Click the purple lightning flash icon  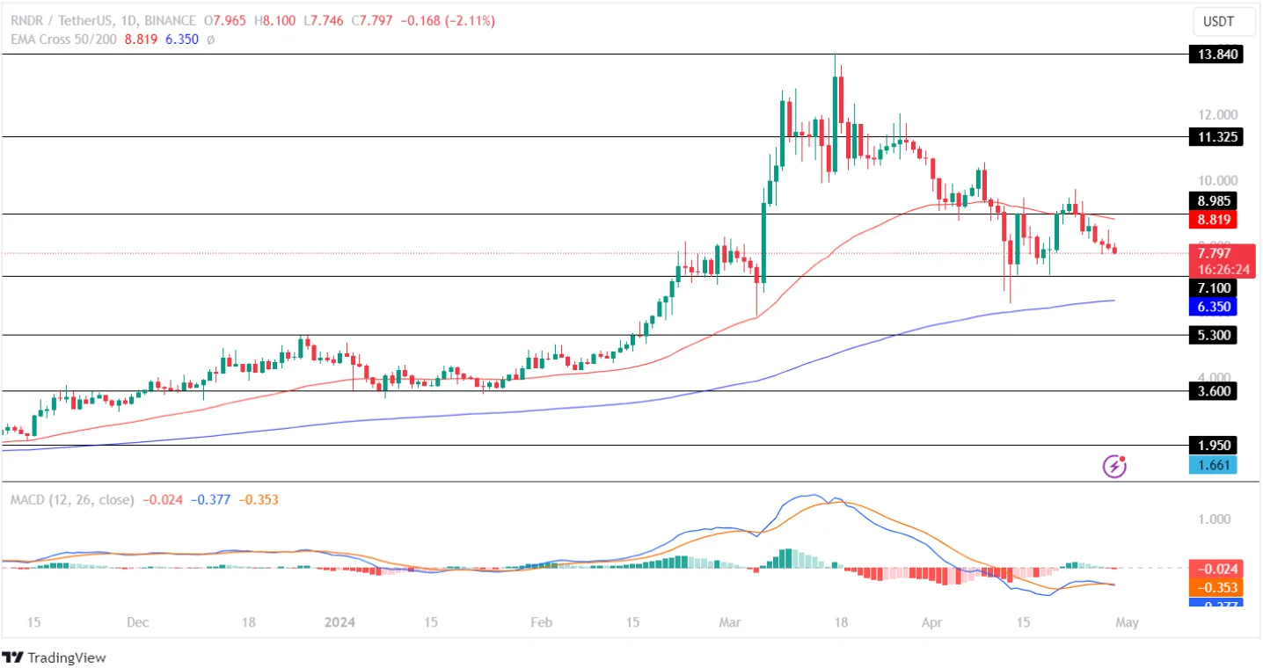coord(1115,466)
